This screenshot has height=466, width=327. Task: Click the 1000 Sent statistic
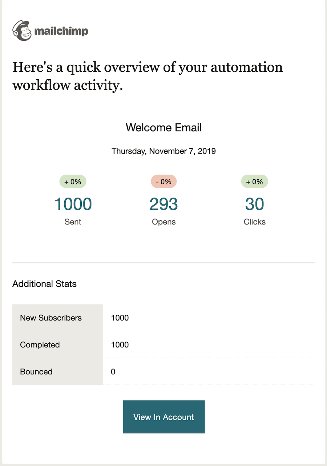pos(73,204)
